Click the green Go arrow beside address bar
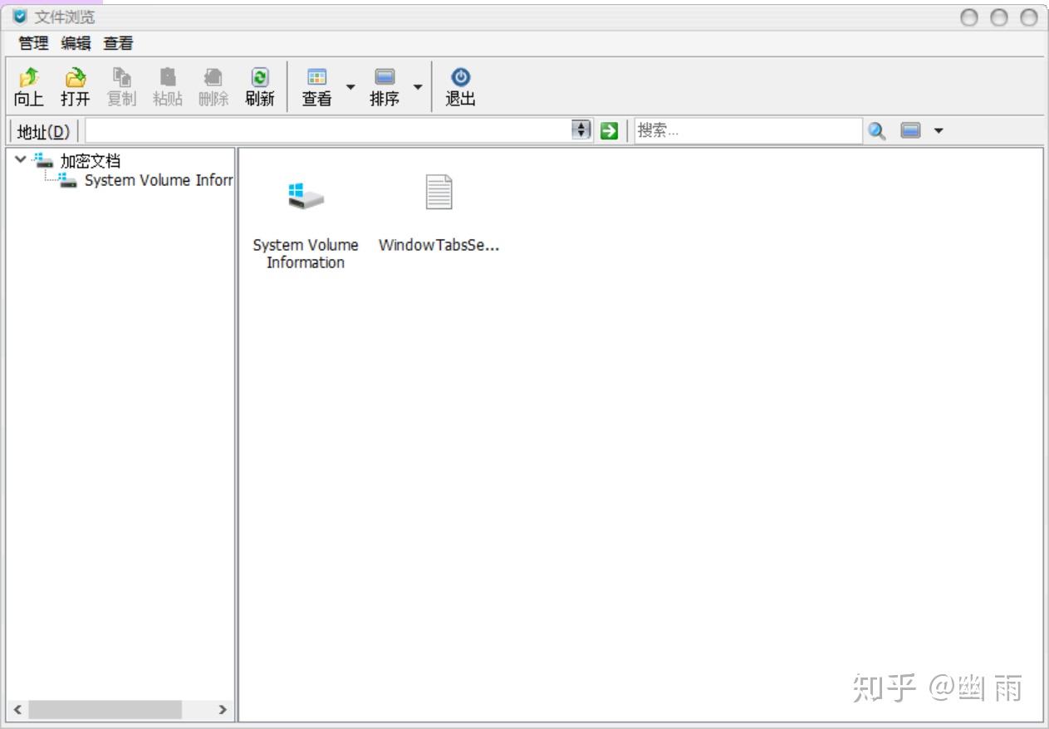 click(x=609, y=130)
